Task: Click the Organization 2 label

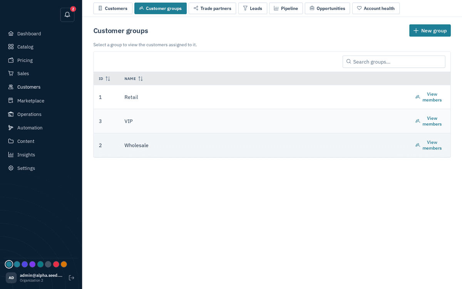Action: tap(32, 281)
